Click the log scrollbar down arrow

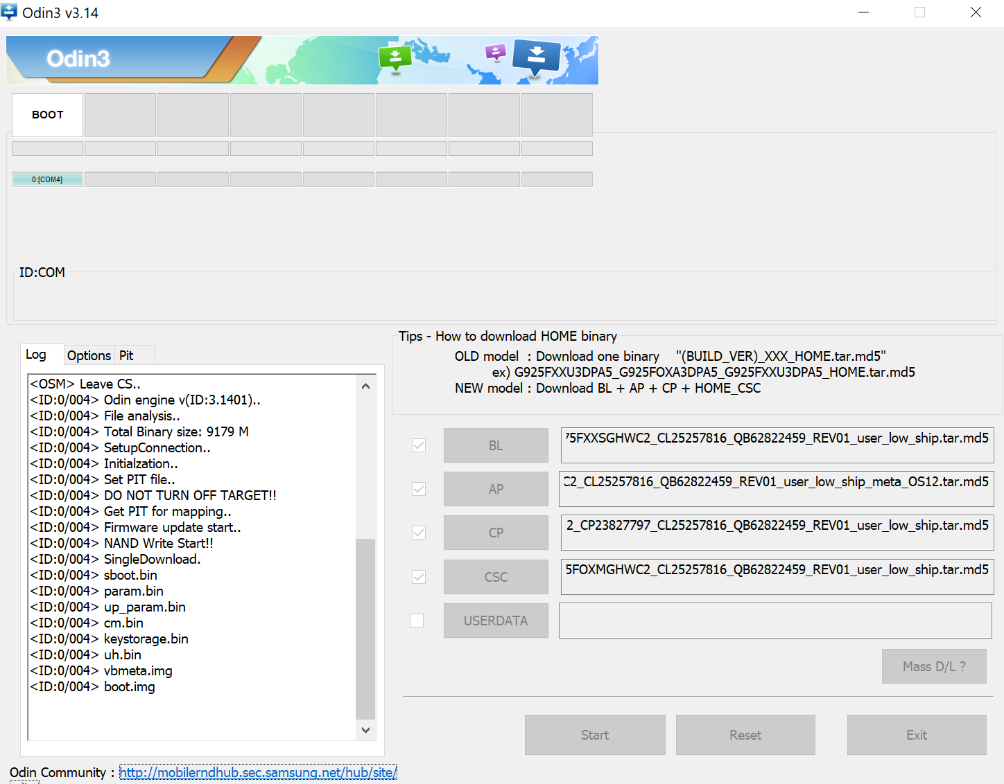point(365,730)
